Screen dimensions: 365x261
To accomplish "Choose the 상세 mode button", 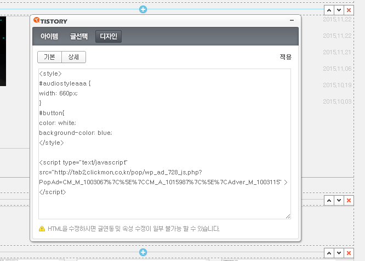I will point(73,57).
